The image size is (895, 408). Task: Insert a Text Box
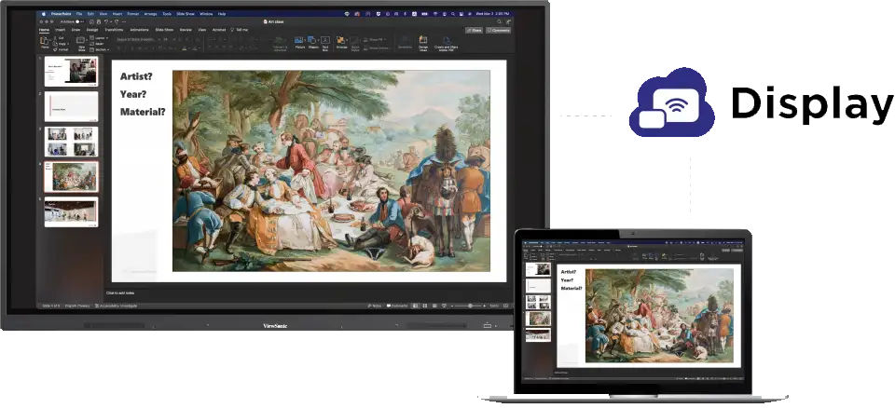click(x=324, y=42)
